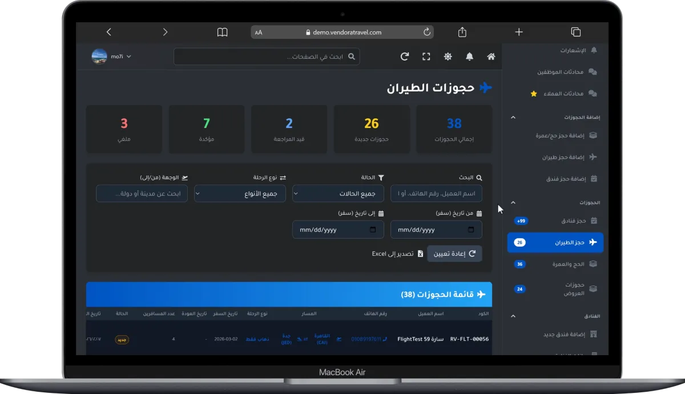The height and width of the screenshot is (394, 685).
Task: Collapse the الحجوزات sidebar section
Action: tap(513, 202)
